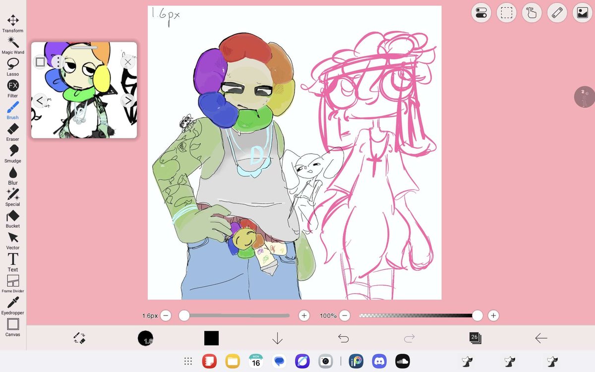Select the Brush tool

[x=13, y=111]
